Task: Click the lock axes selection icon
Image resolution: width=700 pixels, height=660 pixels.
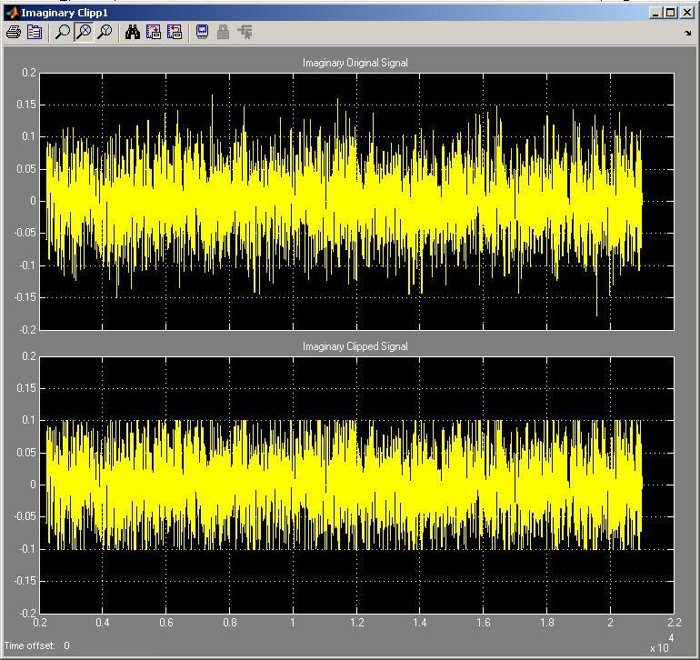Action: tap(224, 32)
